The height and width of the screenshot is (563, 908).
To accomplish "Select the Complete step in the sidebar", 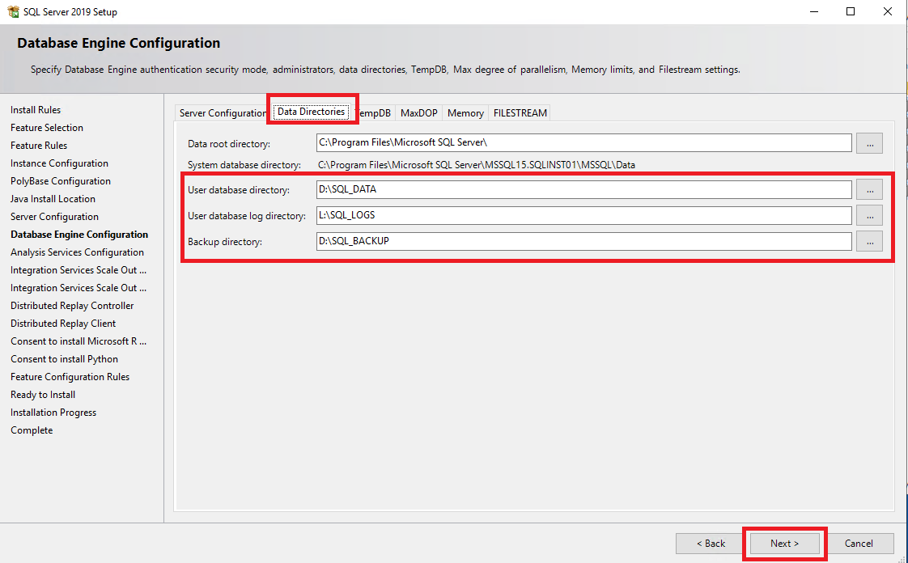I will point(32,430).
